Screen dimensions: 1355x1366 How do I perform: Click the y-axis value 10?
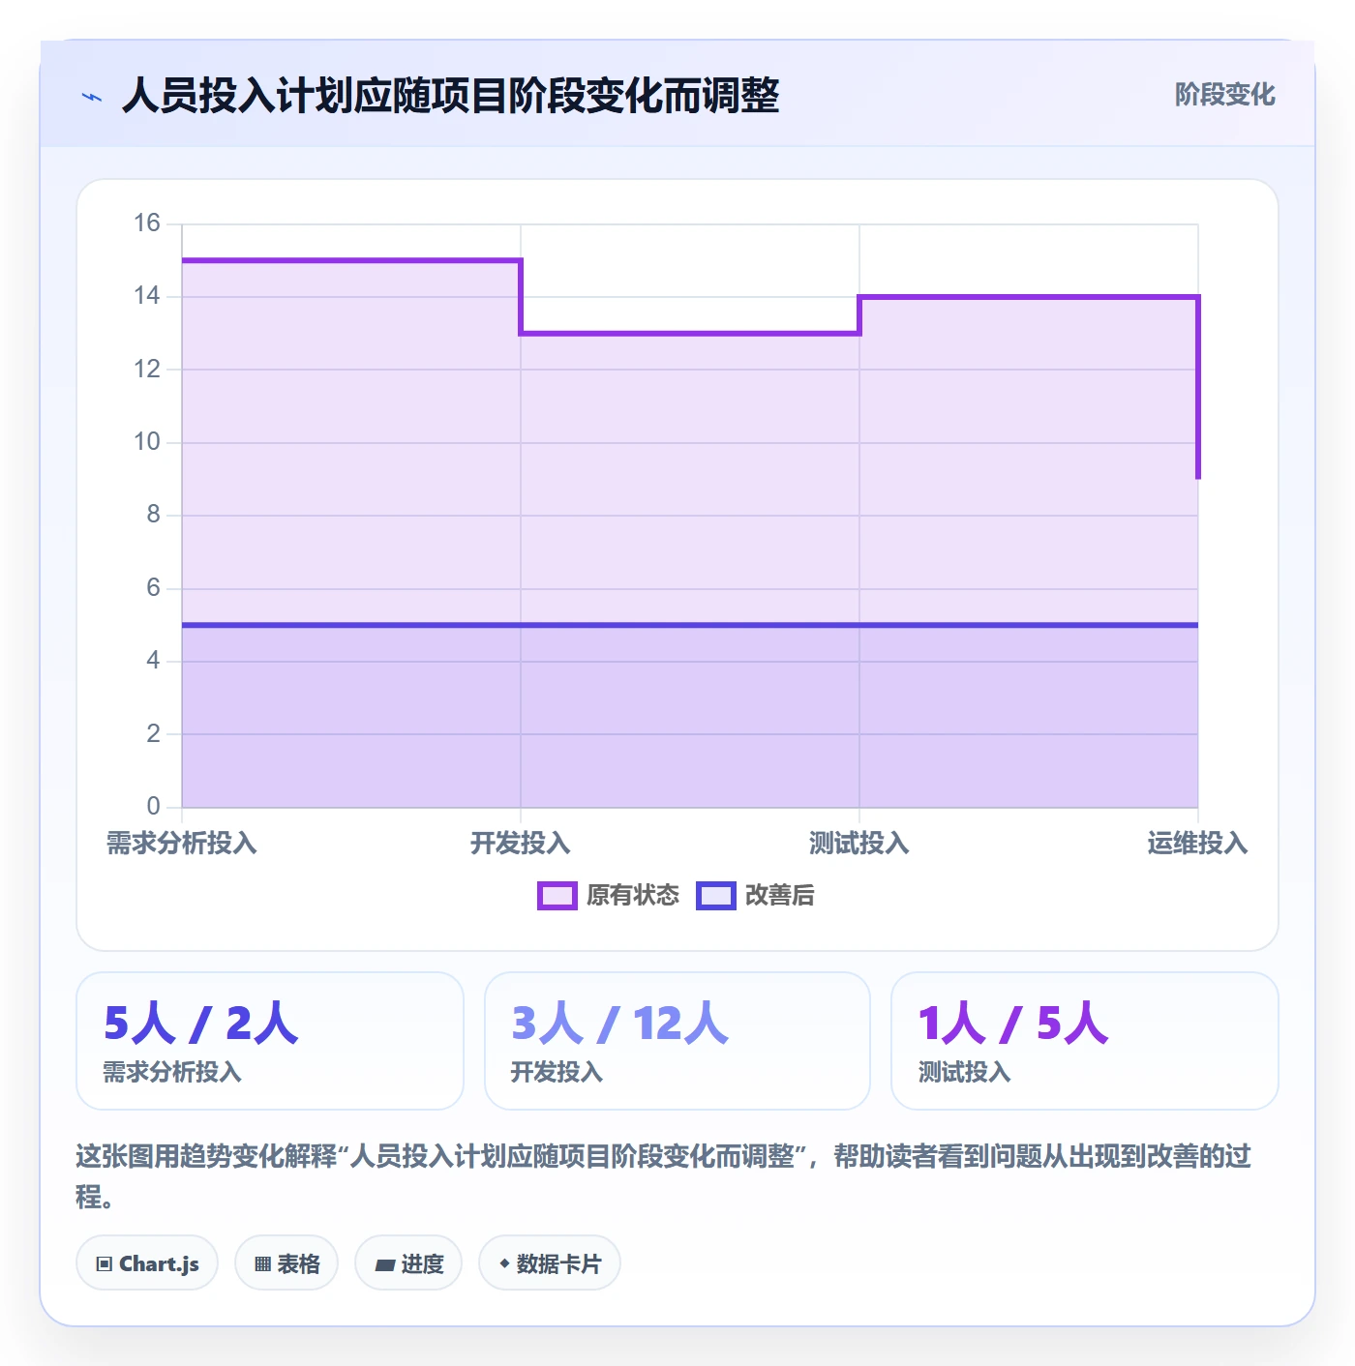click(x=147, y=442)
